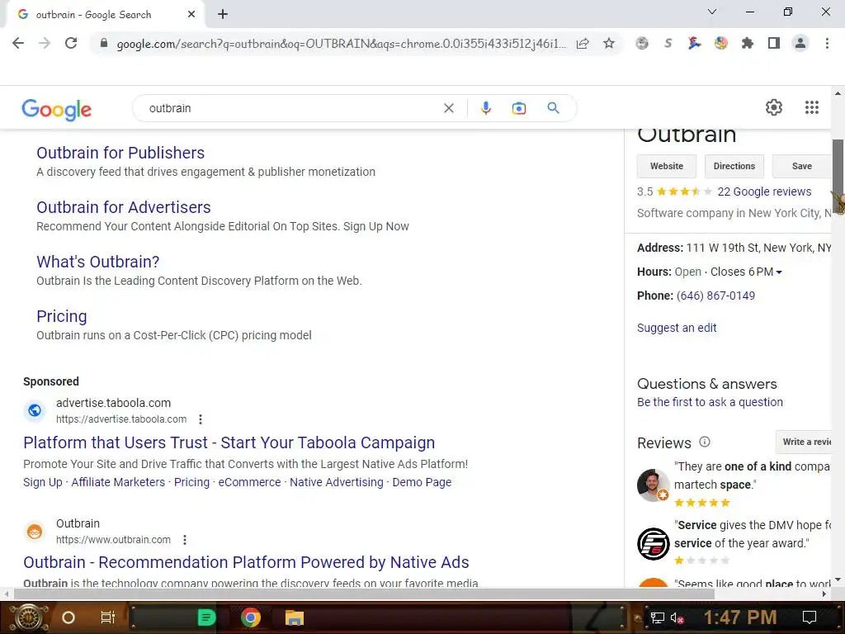Click the Website button for Outbrain
This screenshot has height=634, width=845.
pyautogui.click(x=666, y=166)
